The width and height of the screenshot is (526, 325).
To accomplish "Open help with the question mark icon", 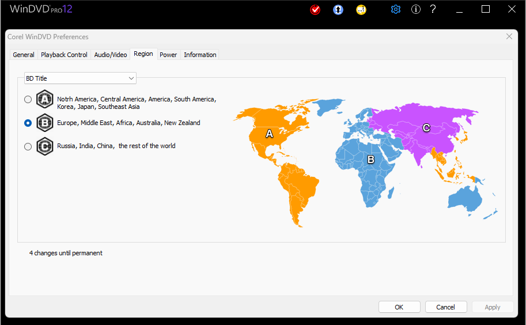I will tap(433, 9).
